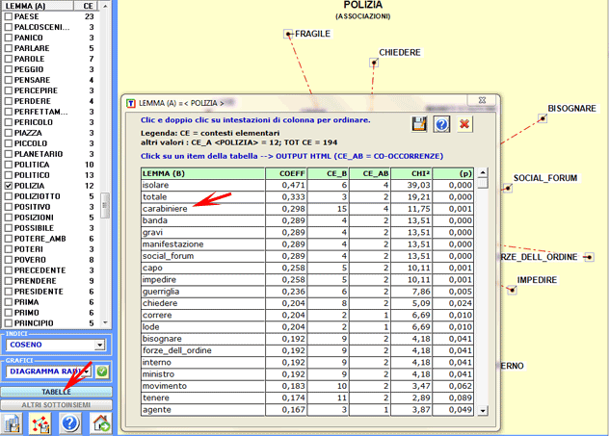Select the FORZE_DELL_ORDINE node marker

coord(589,257)
